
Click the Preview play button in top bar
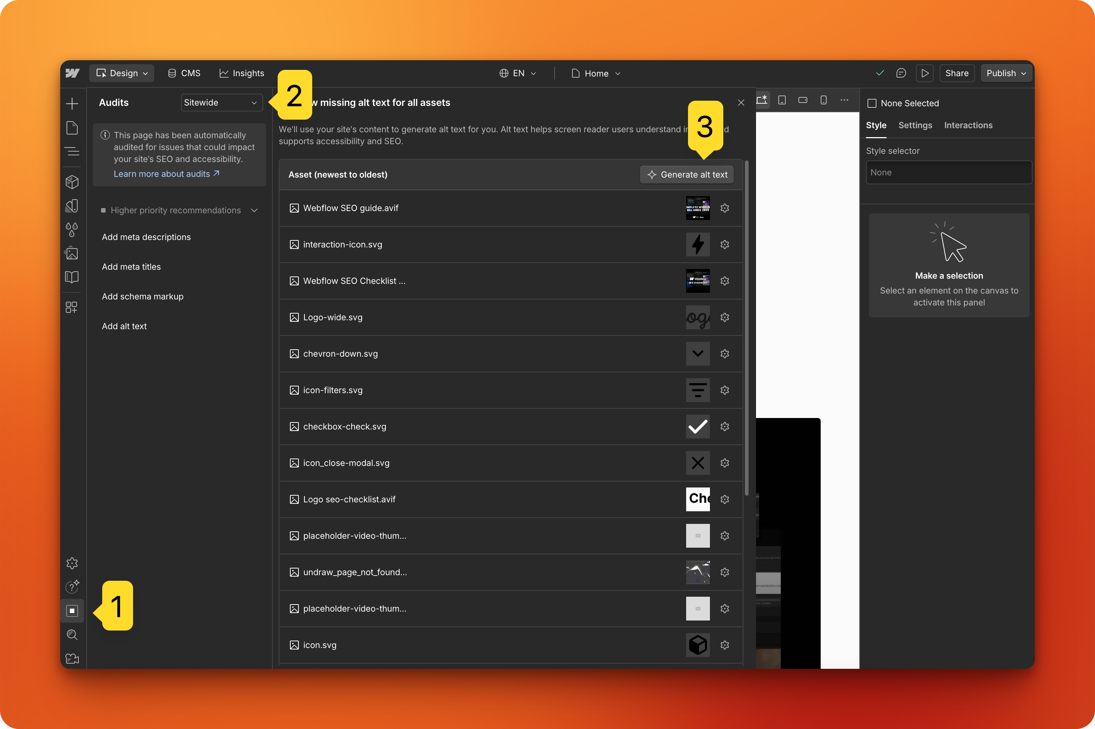(x=924, y=74)
